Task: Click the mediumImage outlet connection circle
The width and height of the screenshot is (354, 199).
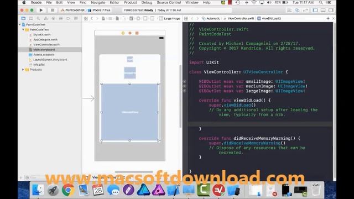Action: (x=184, y=86)
